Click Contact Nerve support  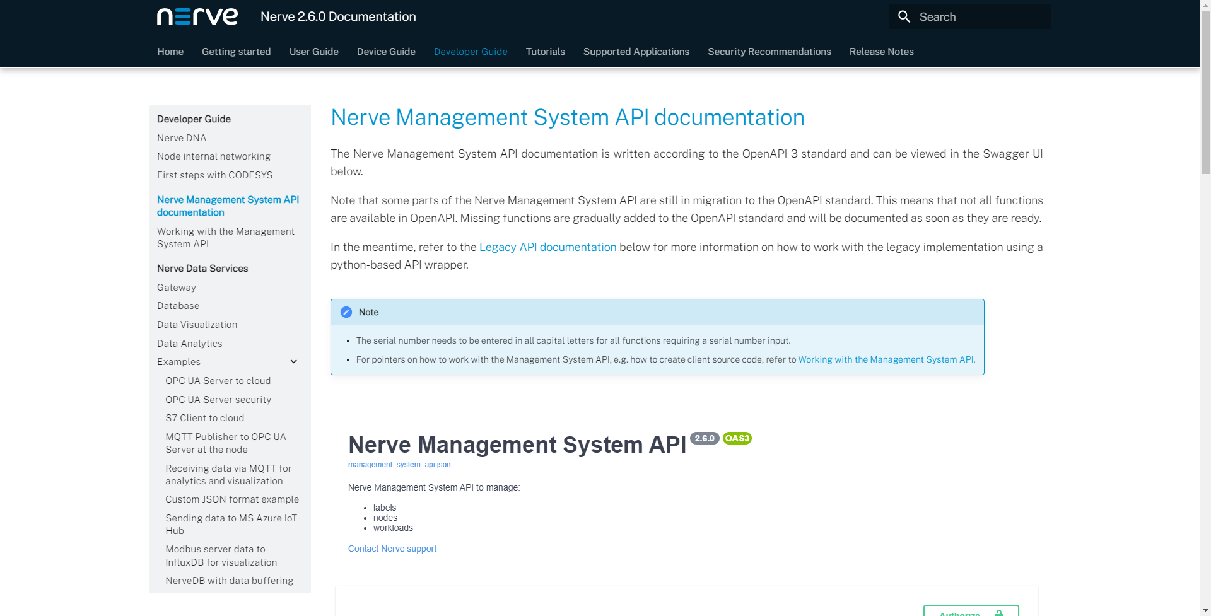392,549
